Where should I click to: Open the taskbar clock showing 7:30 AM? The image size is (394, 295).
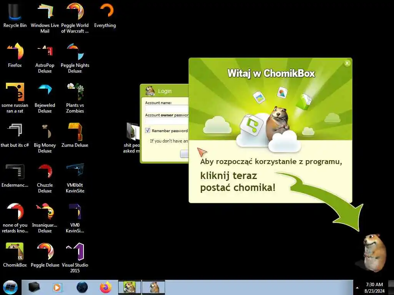click(x=374, y=288)
